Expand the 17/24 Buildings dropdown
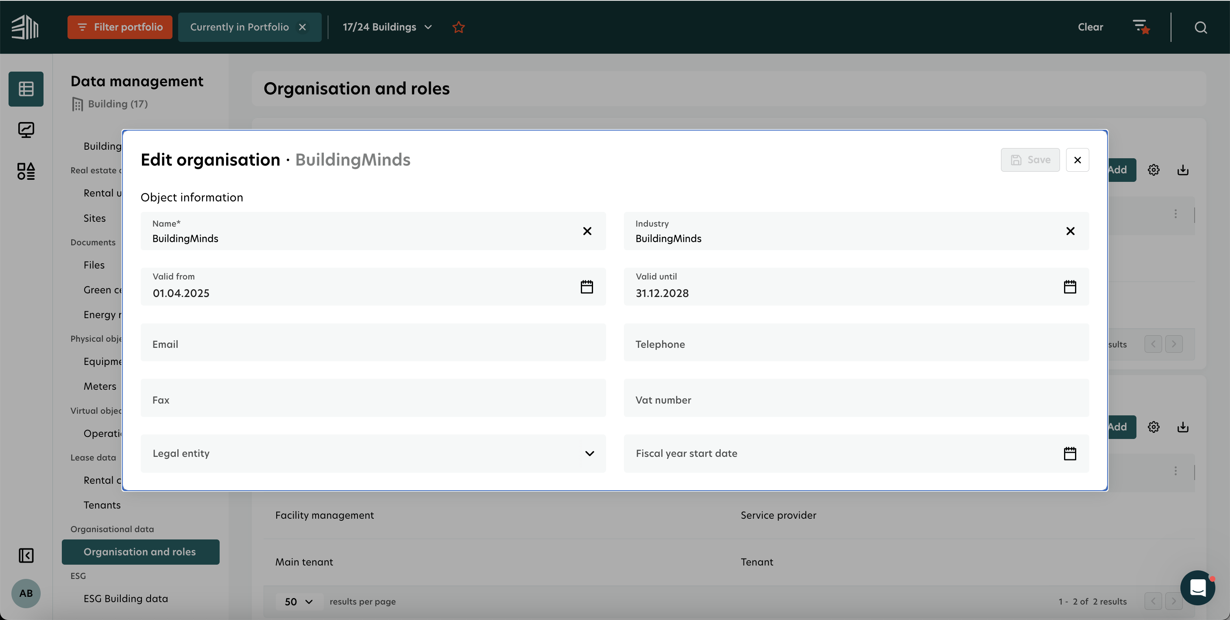The image size is (1230, 620). click(x=387, y=27)
